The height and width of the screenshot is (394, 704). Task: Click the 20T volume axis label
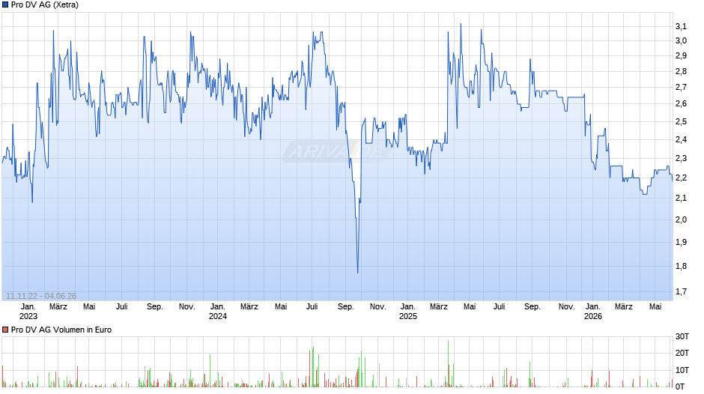682,353
